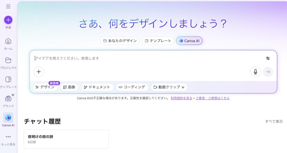Choose 動画クリップ chip
The height and width of the screenshot is (153, 287).
tap(169, 87)
